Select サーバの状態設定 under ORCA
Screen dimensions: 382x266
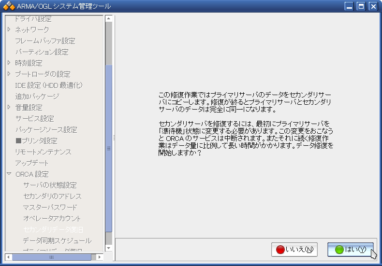click(x=50, y=185)
